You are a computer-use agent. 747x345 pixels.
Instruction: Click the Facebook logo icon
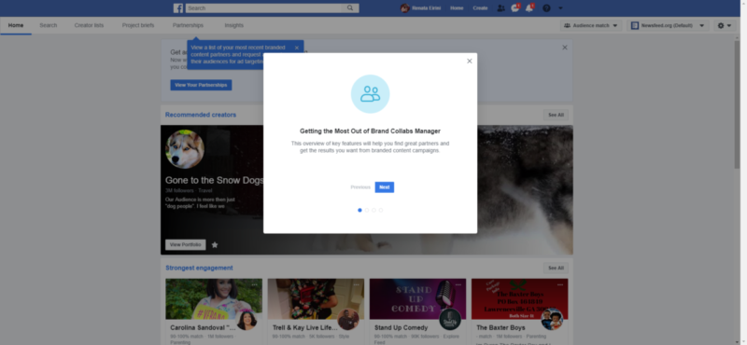(x=178, y=8)
